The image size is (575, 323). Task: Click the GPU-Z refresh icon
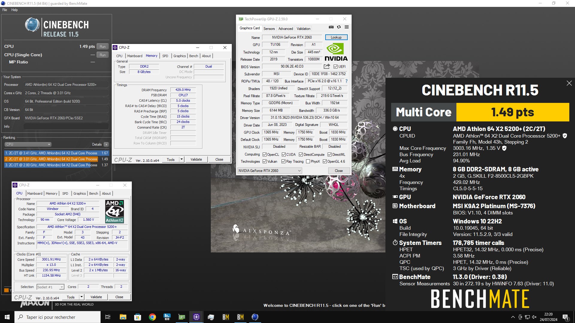[x=339, y=27]
